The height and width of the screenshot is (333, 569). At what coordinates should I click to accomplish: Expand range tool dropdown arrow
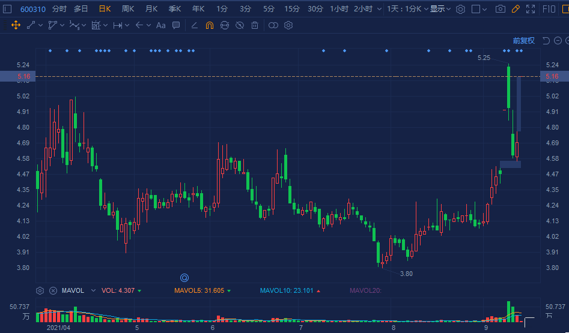tap(127, 25)
